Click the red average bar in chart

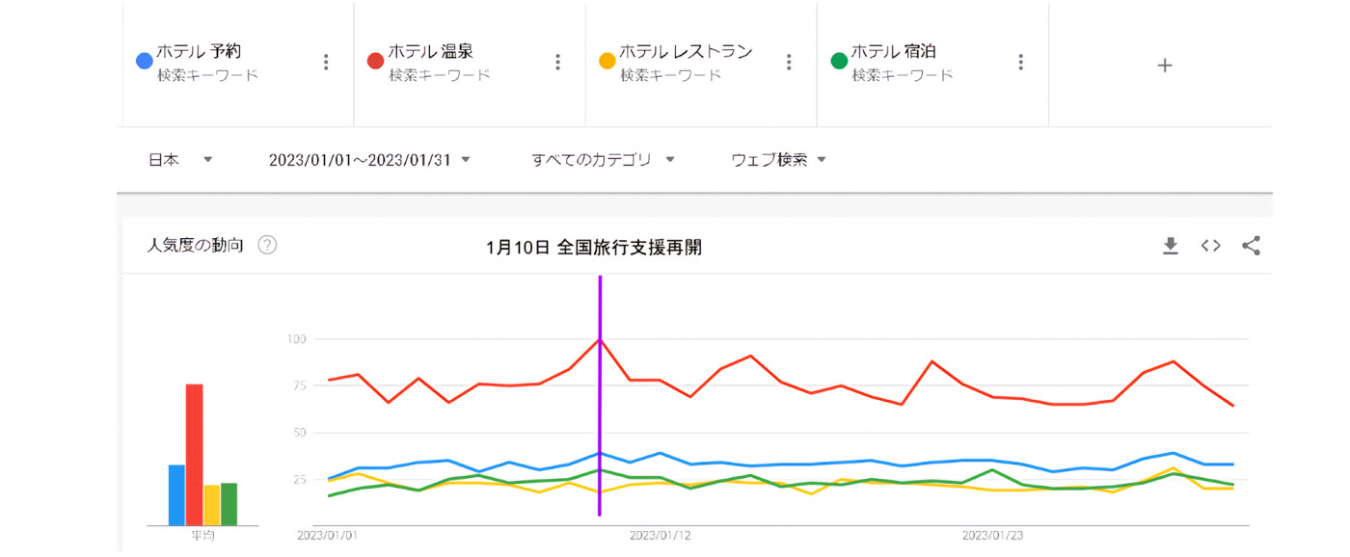pyautogui.click(x=195, y=454)
